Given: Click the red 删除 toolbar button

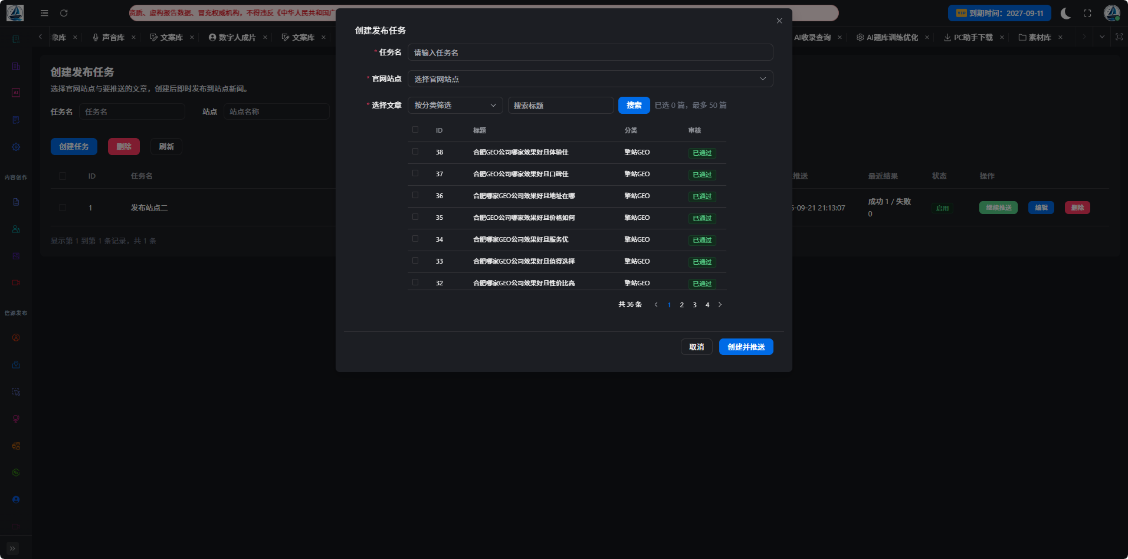Looking at the screenshot, I should coord(124,146).
